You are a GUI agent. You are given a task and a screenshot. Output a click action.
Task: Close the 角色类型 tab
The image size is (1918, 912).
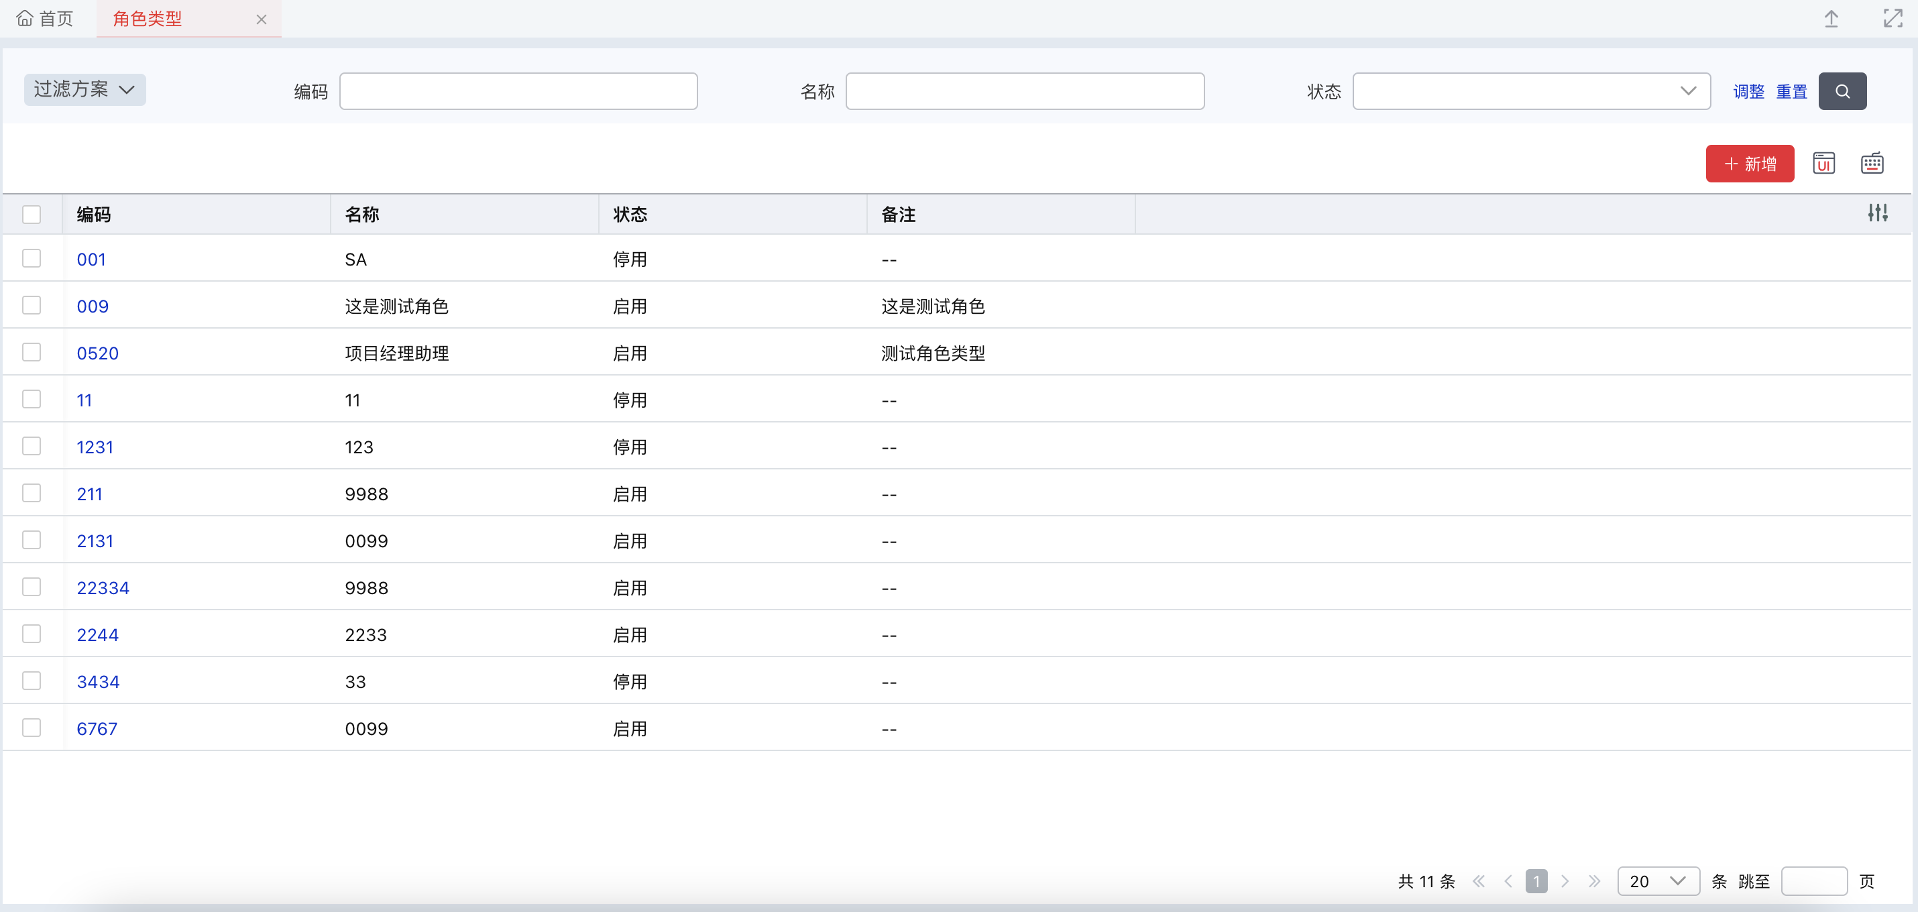click(262, 19)
